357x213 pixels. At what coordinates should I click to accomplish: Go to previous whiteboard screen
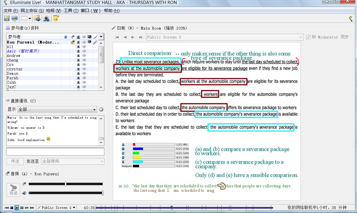click(x=125, y=37)
